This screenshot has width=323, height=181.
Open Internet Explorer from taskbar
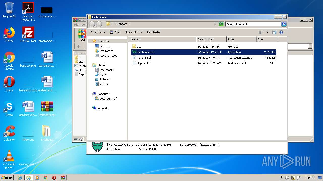[x=20, y=178]
